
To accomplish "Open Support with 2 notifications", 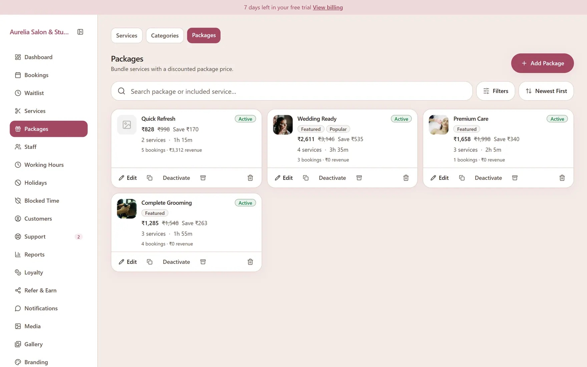I will [49, 237].
